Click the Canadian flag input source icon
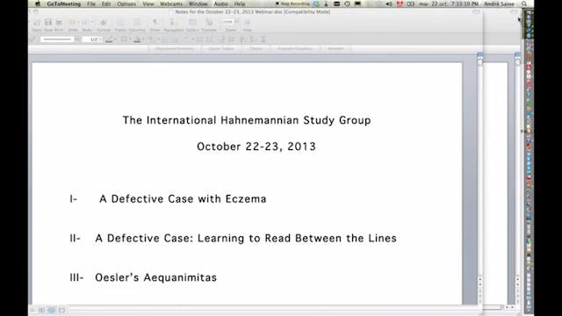 click(x=400, y=4)
